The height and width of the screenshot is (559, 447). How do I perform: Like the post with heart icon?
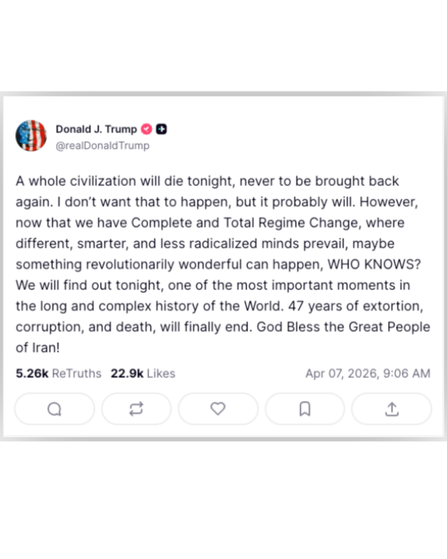(x=218, y=409)
